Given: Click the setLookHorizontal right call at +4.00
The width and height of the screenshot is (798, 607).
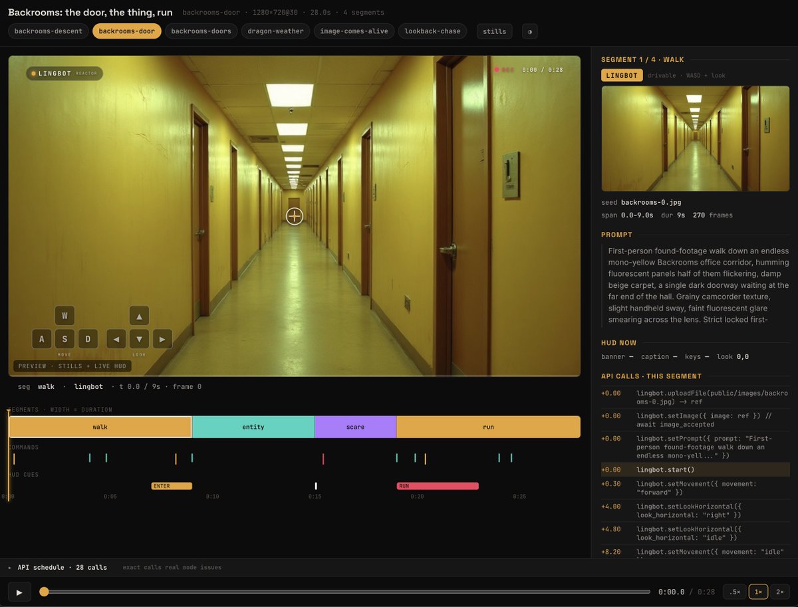Looking at the screenshot, I should (696, 511).
